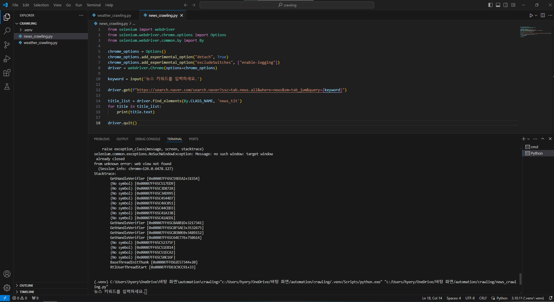The image size is (554, 302).
Task: Close the terminal panel
Action: coord(550,139)
